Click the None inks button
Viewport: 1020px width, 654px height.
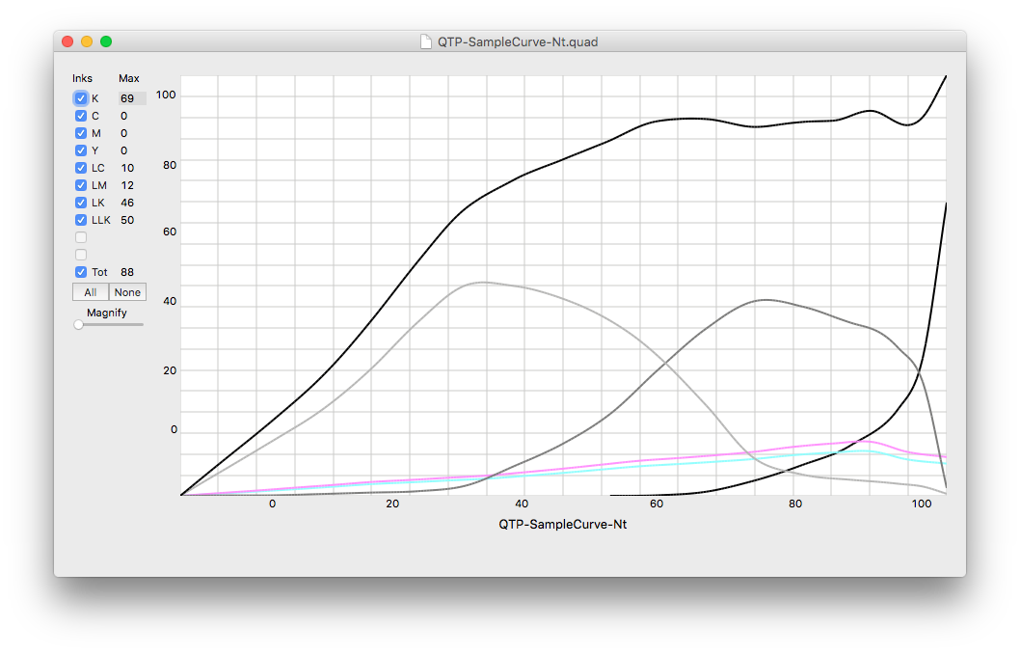click(127, 292)
